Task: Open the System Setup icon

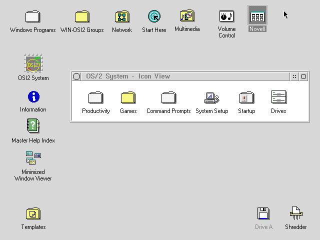Action: 212,98
